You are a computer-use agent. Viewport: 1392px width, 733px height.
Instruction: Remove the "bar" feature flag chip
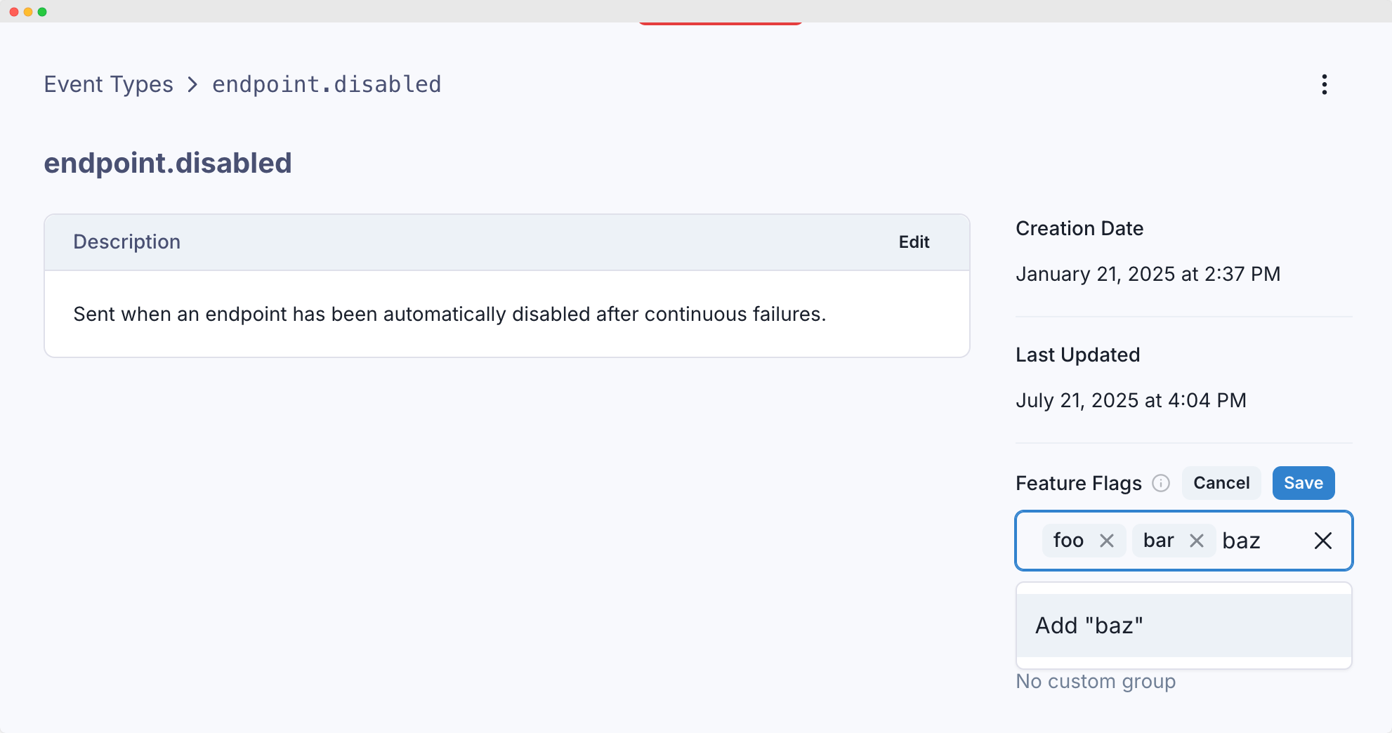[1197, 541]
